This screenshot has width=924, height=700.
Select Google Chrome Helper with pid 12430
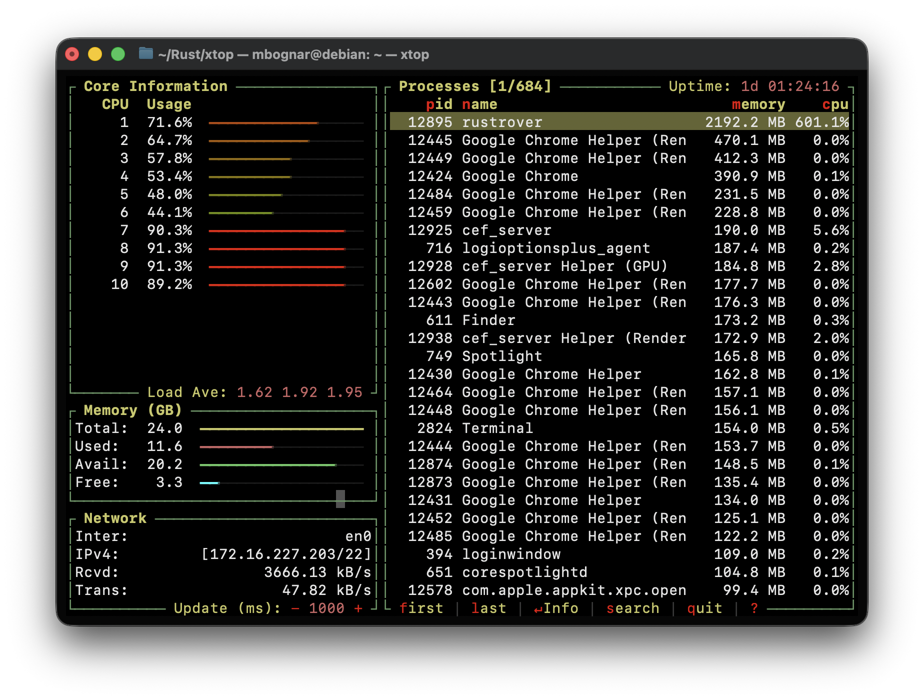(619, 374)
